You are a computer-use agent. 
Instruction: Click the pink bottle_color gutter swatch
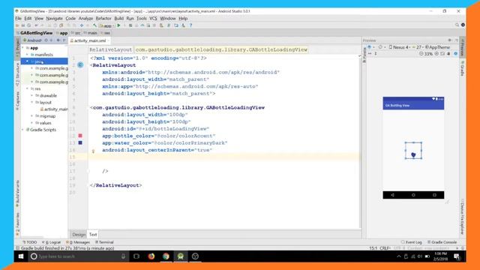(80, 136)
